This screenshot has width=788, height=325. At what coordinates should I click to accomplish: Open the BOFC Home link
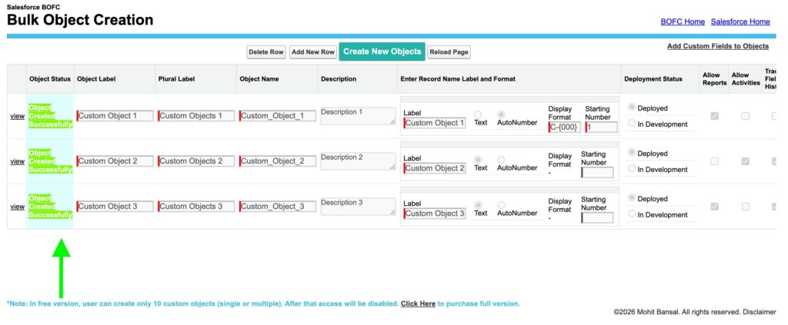point(683,22)
